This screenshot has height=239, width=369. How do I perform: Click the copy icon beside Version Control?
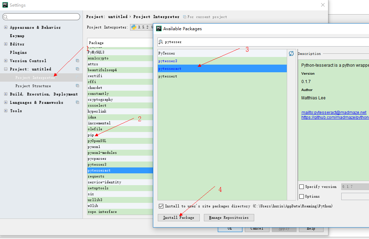(77, 60)
